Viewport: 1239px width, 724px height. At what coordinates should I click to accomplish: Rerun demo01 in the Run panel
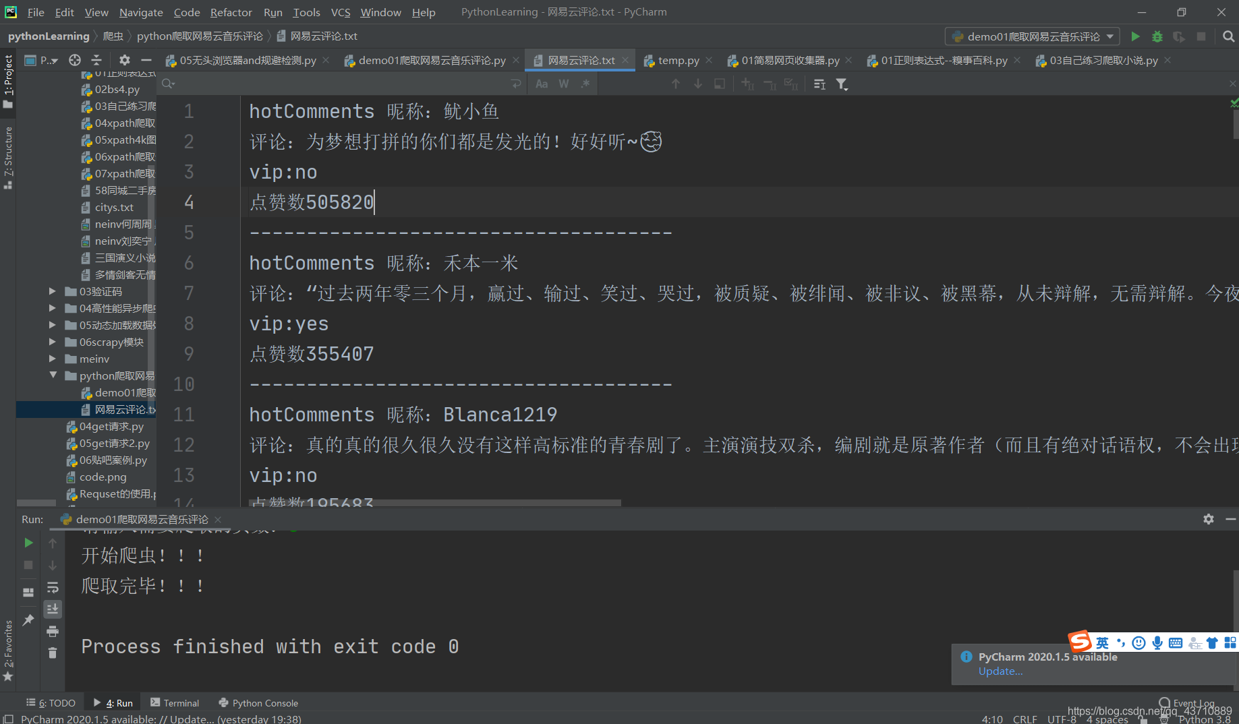tap(28, 543)
